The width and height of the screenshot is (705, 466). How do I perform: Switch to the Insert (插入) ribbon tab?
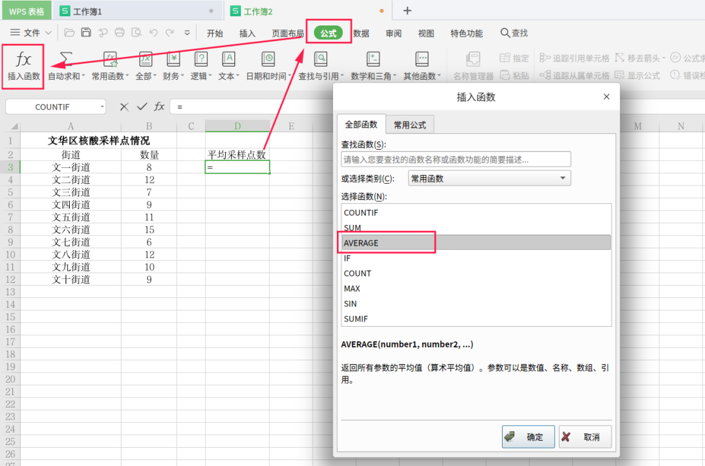(247, 33)
